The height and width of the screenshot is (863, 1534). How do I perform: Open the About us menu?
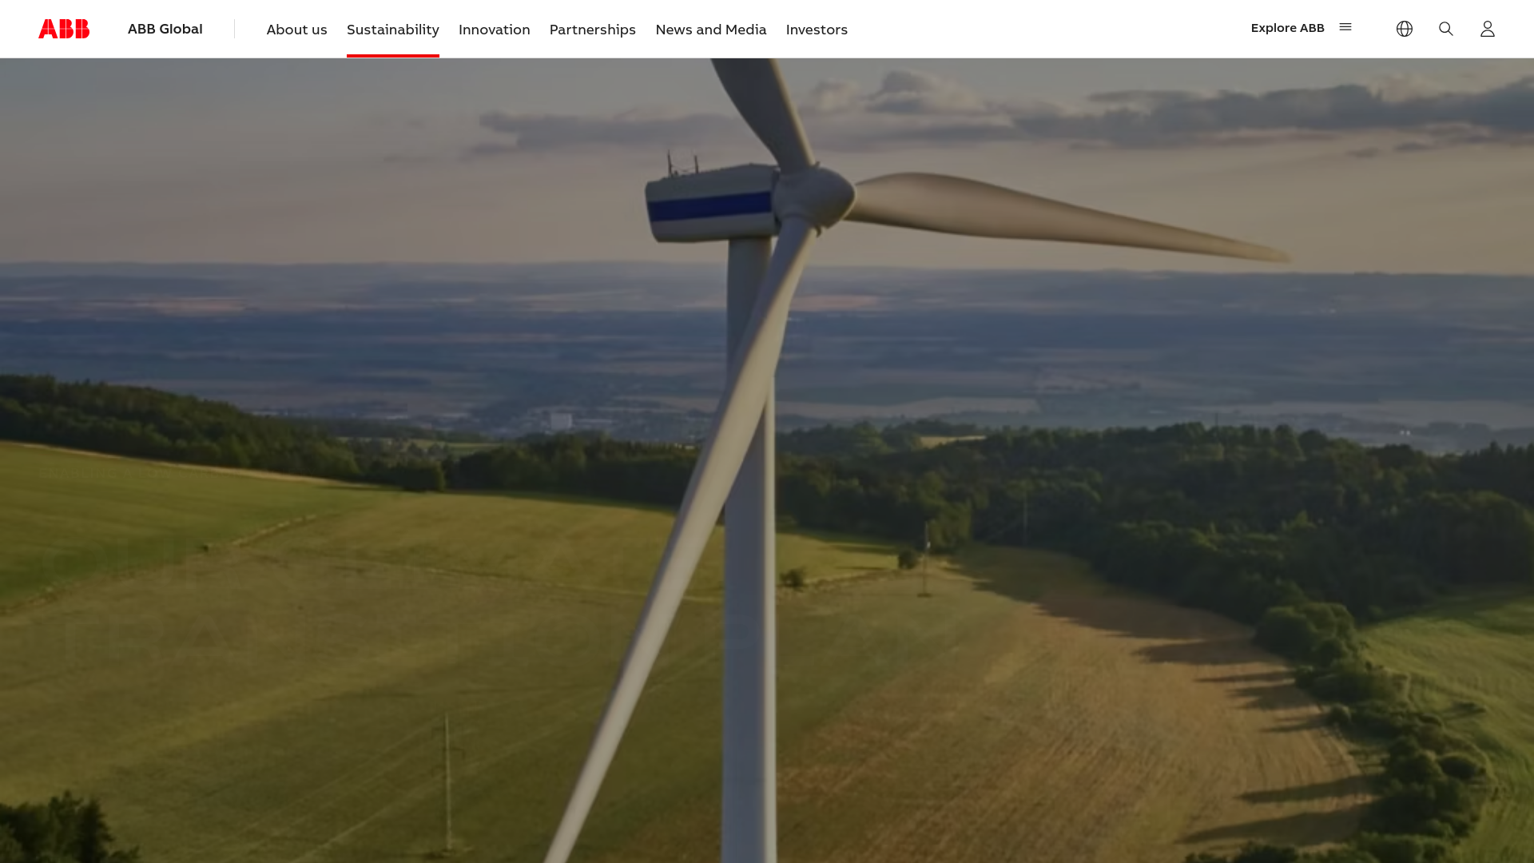coord(297,30)
